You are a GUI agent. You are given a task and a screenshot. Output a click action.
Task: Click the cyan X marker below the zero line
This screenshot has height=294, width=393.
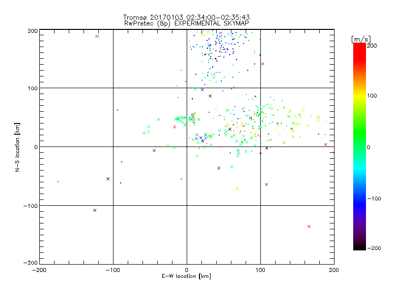tap(232, 167)
